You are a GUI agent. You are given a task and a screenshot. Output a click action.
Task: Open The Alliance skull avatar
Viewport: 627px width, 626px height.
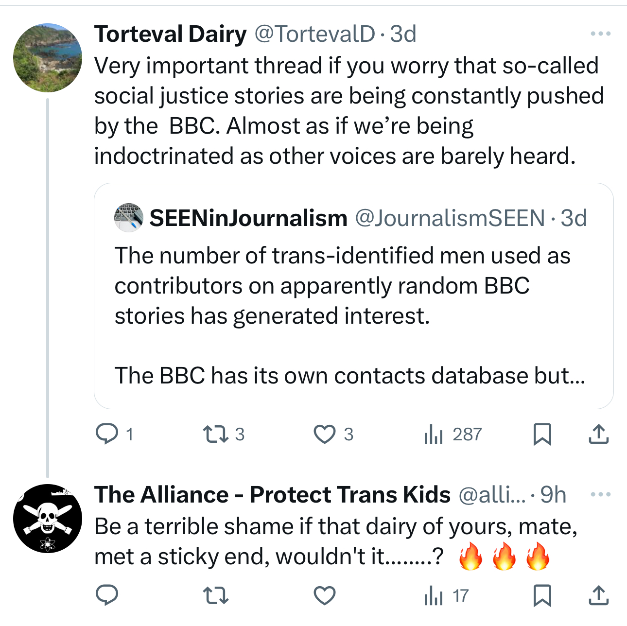[48, 519]
